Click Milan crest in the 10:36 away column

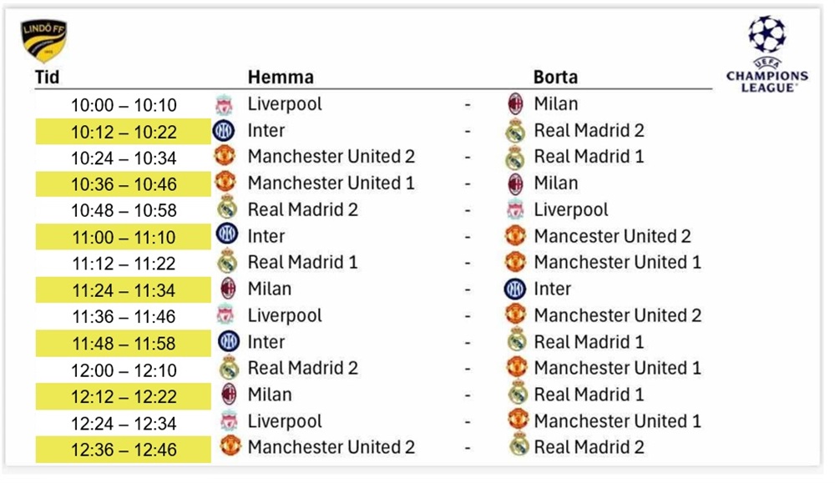point(516,184)
